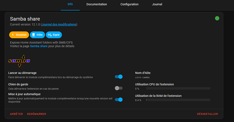Click the orange Notation badge
This screenshot has height=122, width=234.
[19, 35]
